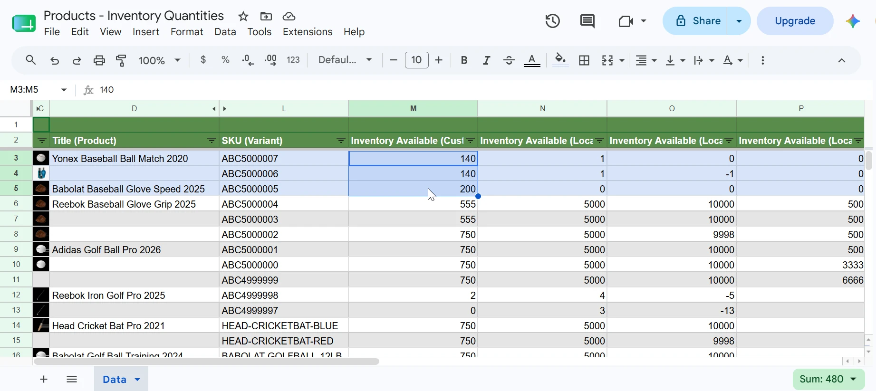Open the Insert menu
The width and height of the screenshot is (876, 391).
(x=146, y=32)
